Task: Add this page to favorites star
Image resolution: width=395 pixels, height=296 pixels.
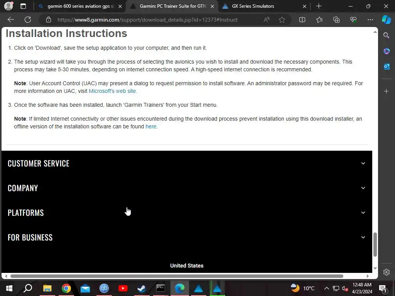Action: [x=282, y=20]
